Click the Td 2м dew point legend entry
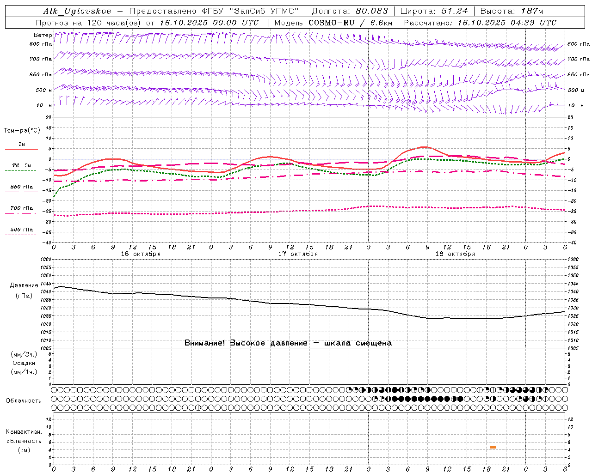Screen dimensions: 592x473 pyautogui.click(x=21, y=165)
